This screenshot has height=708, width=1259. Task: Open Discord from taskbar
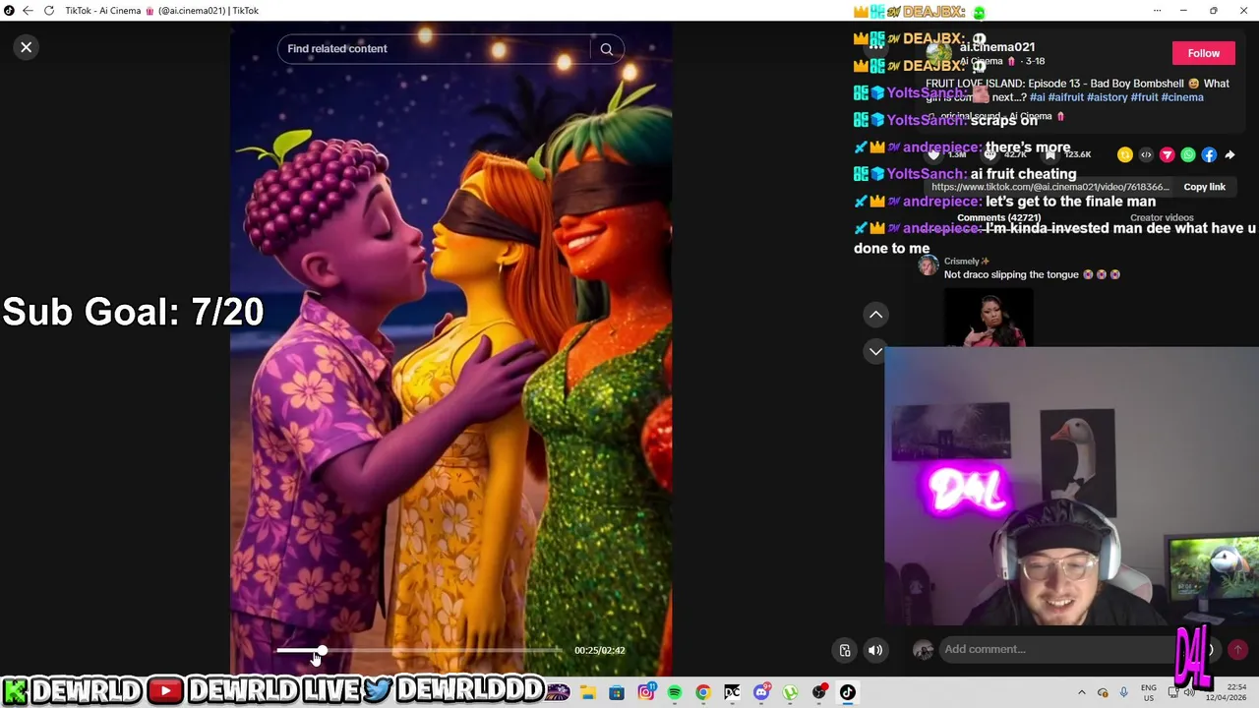pyautogui.click(x=761, y=692)
